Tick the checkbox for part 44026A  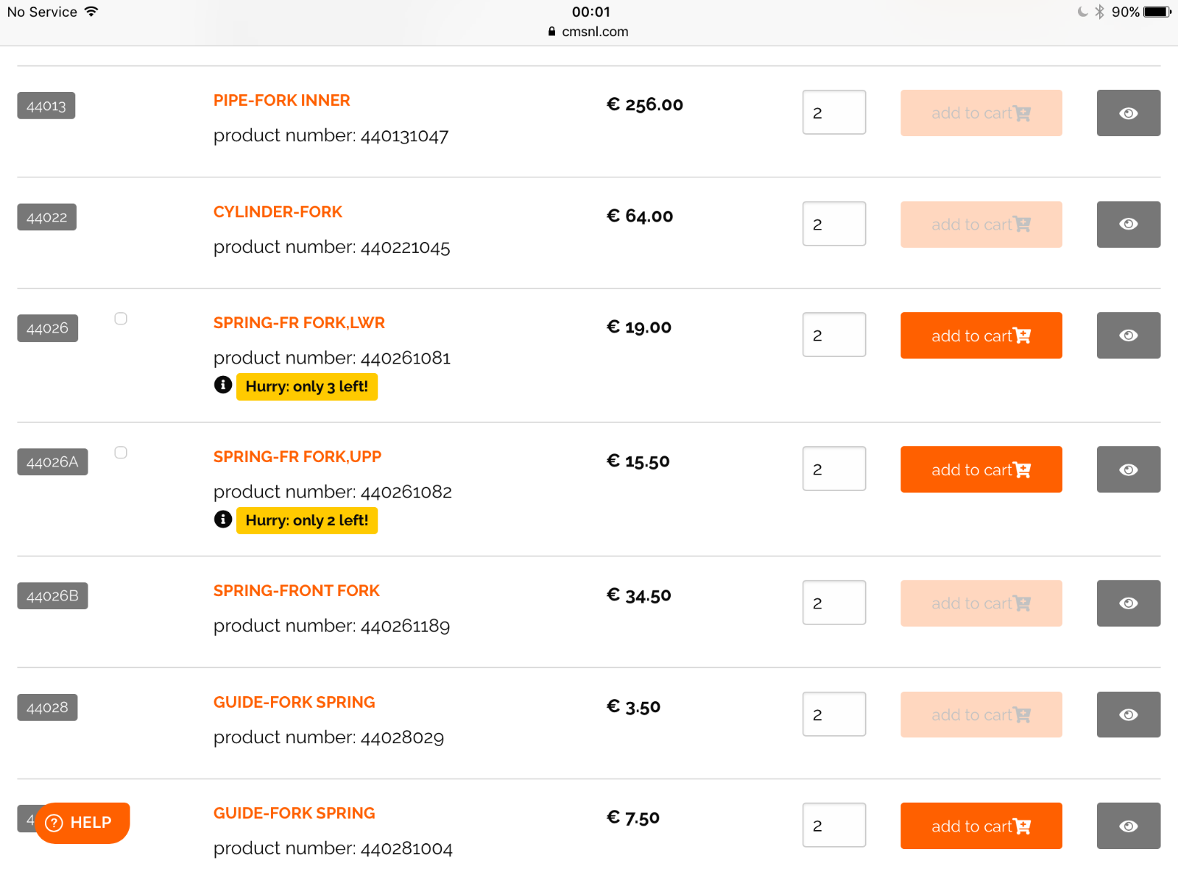[x=121, y=453]
